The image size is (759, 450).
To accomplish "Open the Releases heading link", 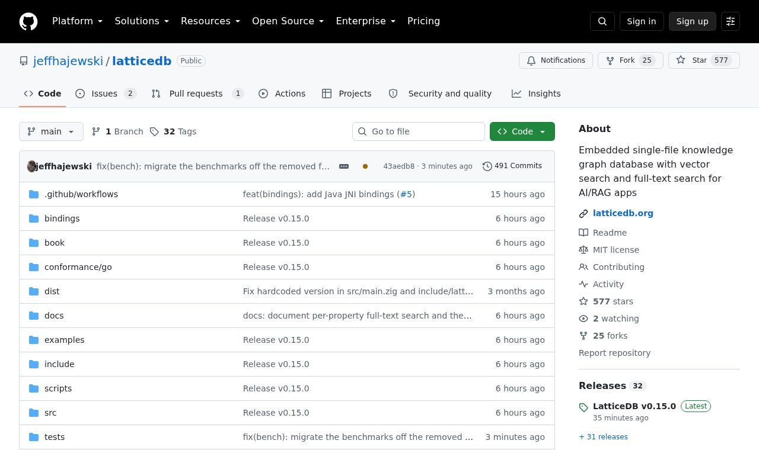I will pyautogui.click(x=611, y=385).
